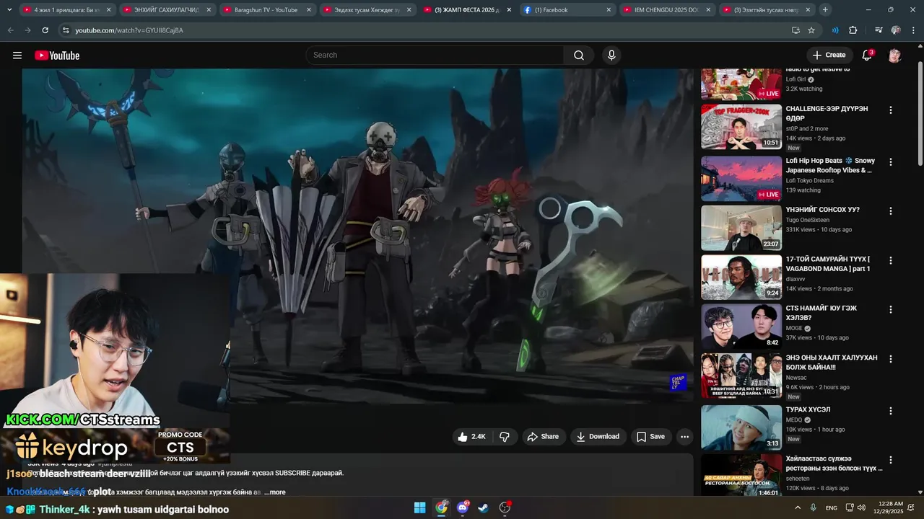Switch to the Baragshun TV - YouTube tab
The height and width of the screenshot is (519, 924).
(264, 10)
